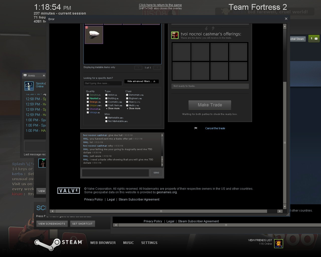
Task: Open WEB BROWSER in overlay menu
Action: click(103, 243)
